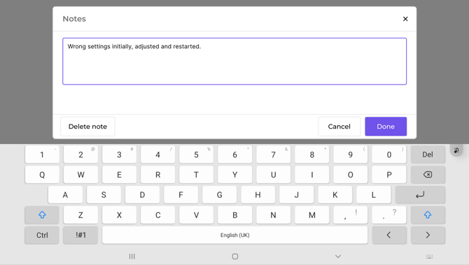Tap the number 1 key
The width and height of the screenshot is (469, 265).
pyautogui.click(x=42, y=155)
